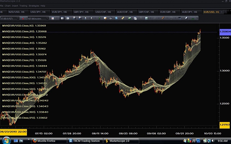Click the chart type icon after timeframe box

point(53,18)
